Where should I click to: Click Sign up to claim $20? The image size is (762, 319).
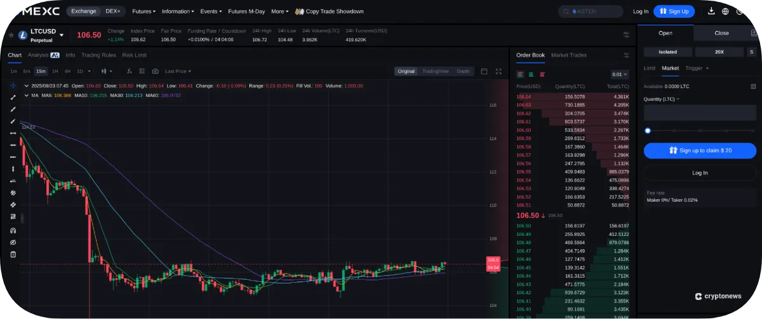pos(700,150)
